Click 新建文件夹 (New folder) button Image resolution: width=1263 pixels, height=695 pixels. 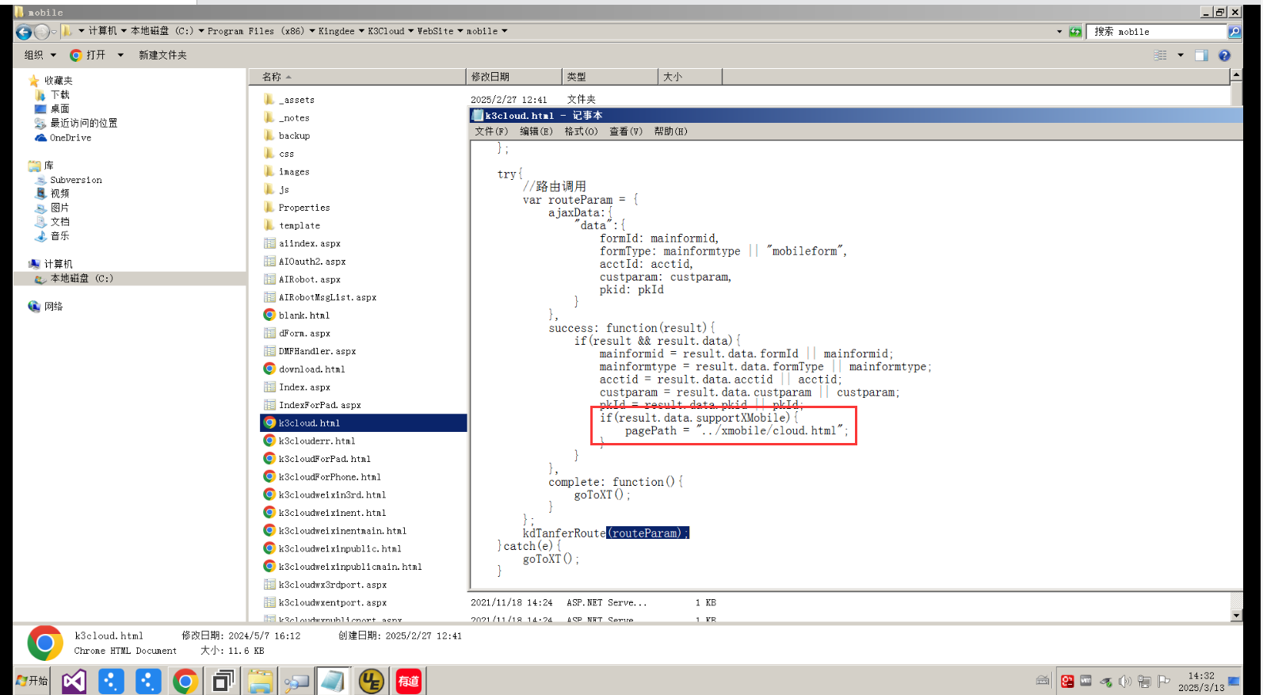coord(162,55)
